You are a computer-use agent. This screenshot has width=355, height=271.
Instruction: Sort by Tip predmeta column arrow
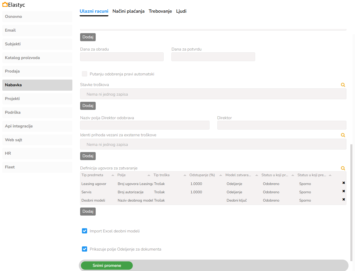pyautogui.click(x=113, y=175)
